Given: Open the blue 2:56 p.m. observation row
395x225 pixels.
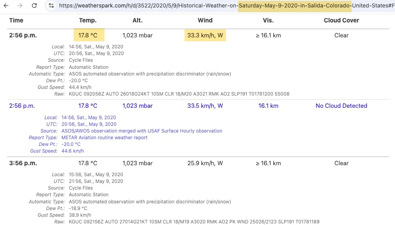Looking at the screenshot, I should 22,106.
